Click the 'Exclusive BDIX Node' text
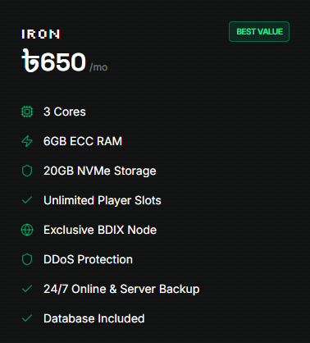Viewport: 310px width, 343px height. (100, 230)
